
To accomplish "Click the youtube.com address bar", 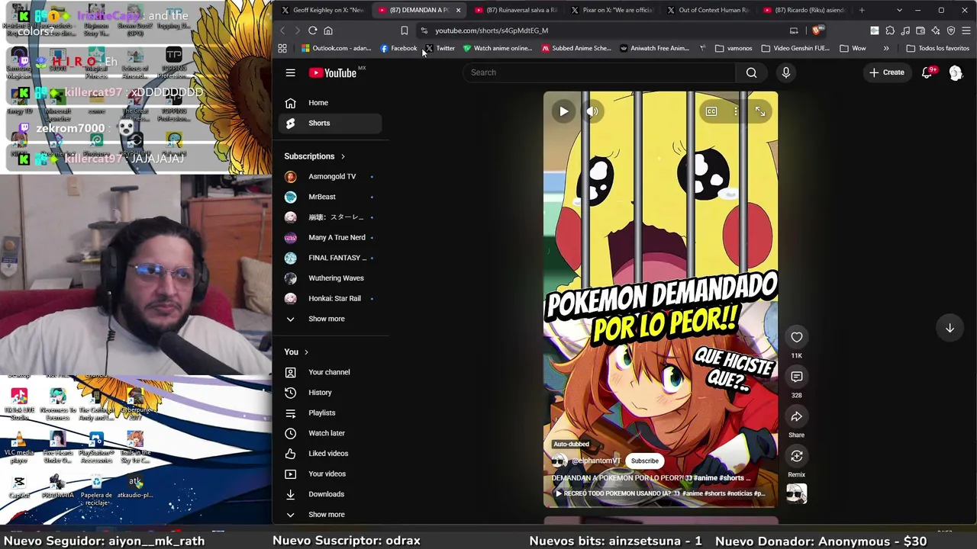I will (603, 30).
